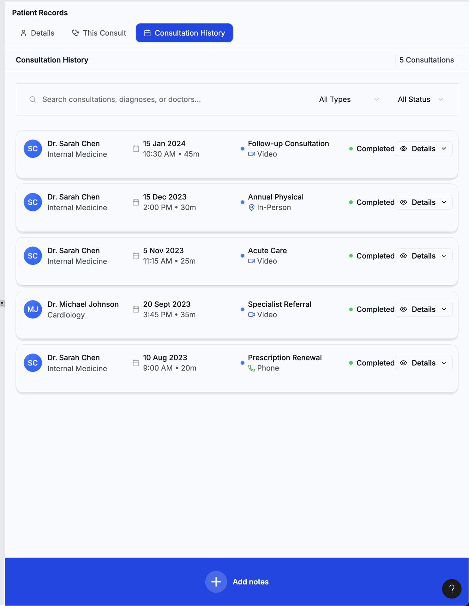Click the search magnifier icon
The image size is (469, 606).
[33, 99]
